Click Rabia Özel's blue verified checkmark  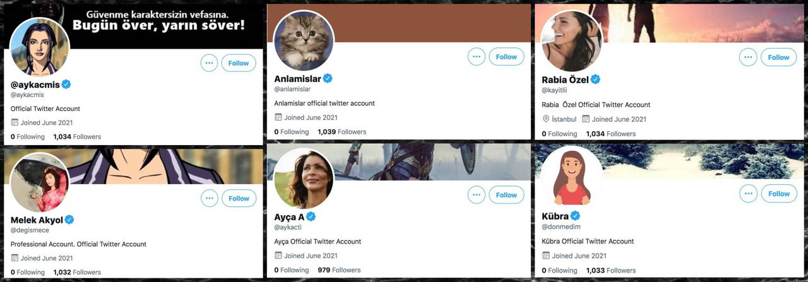[x=595, y=79]
